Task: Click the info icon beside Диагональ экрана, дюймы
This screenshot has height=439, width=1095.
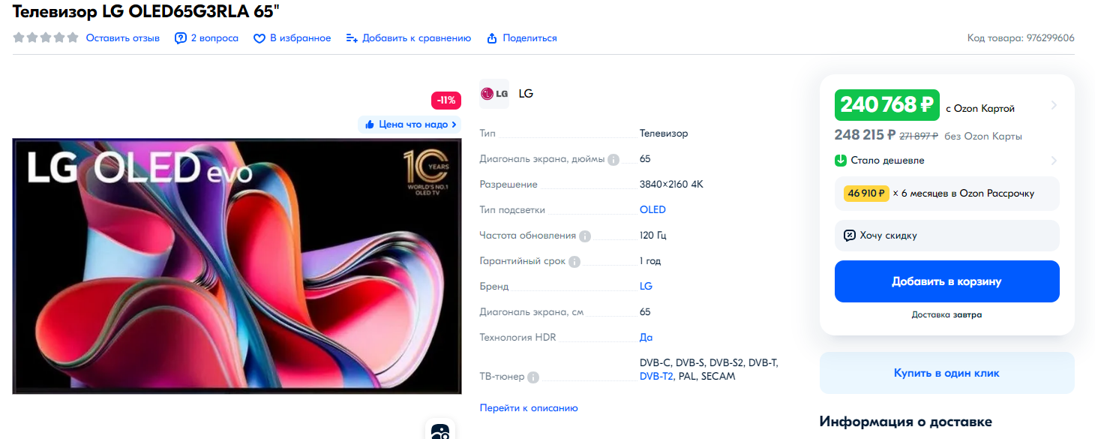Action: (x=613, y=160)
